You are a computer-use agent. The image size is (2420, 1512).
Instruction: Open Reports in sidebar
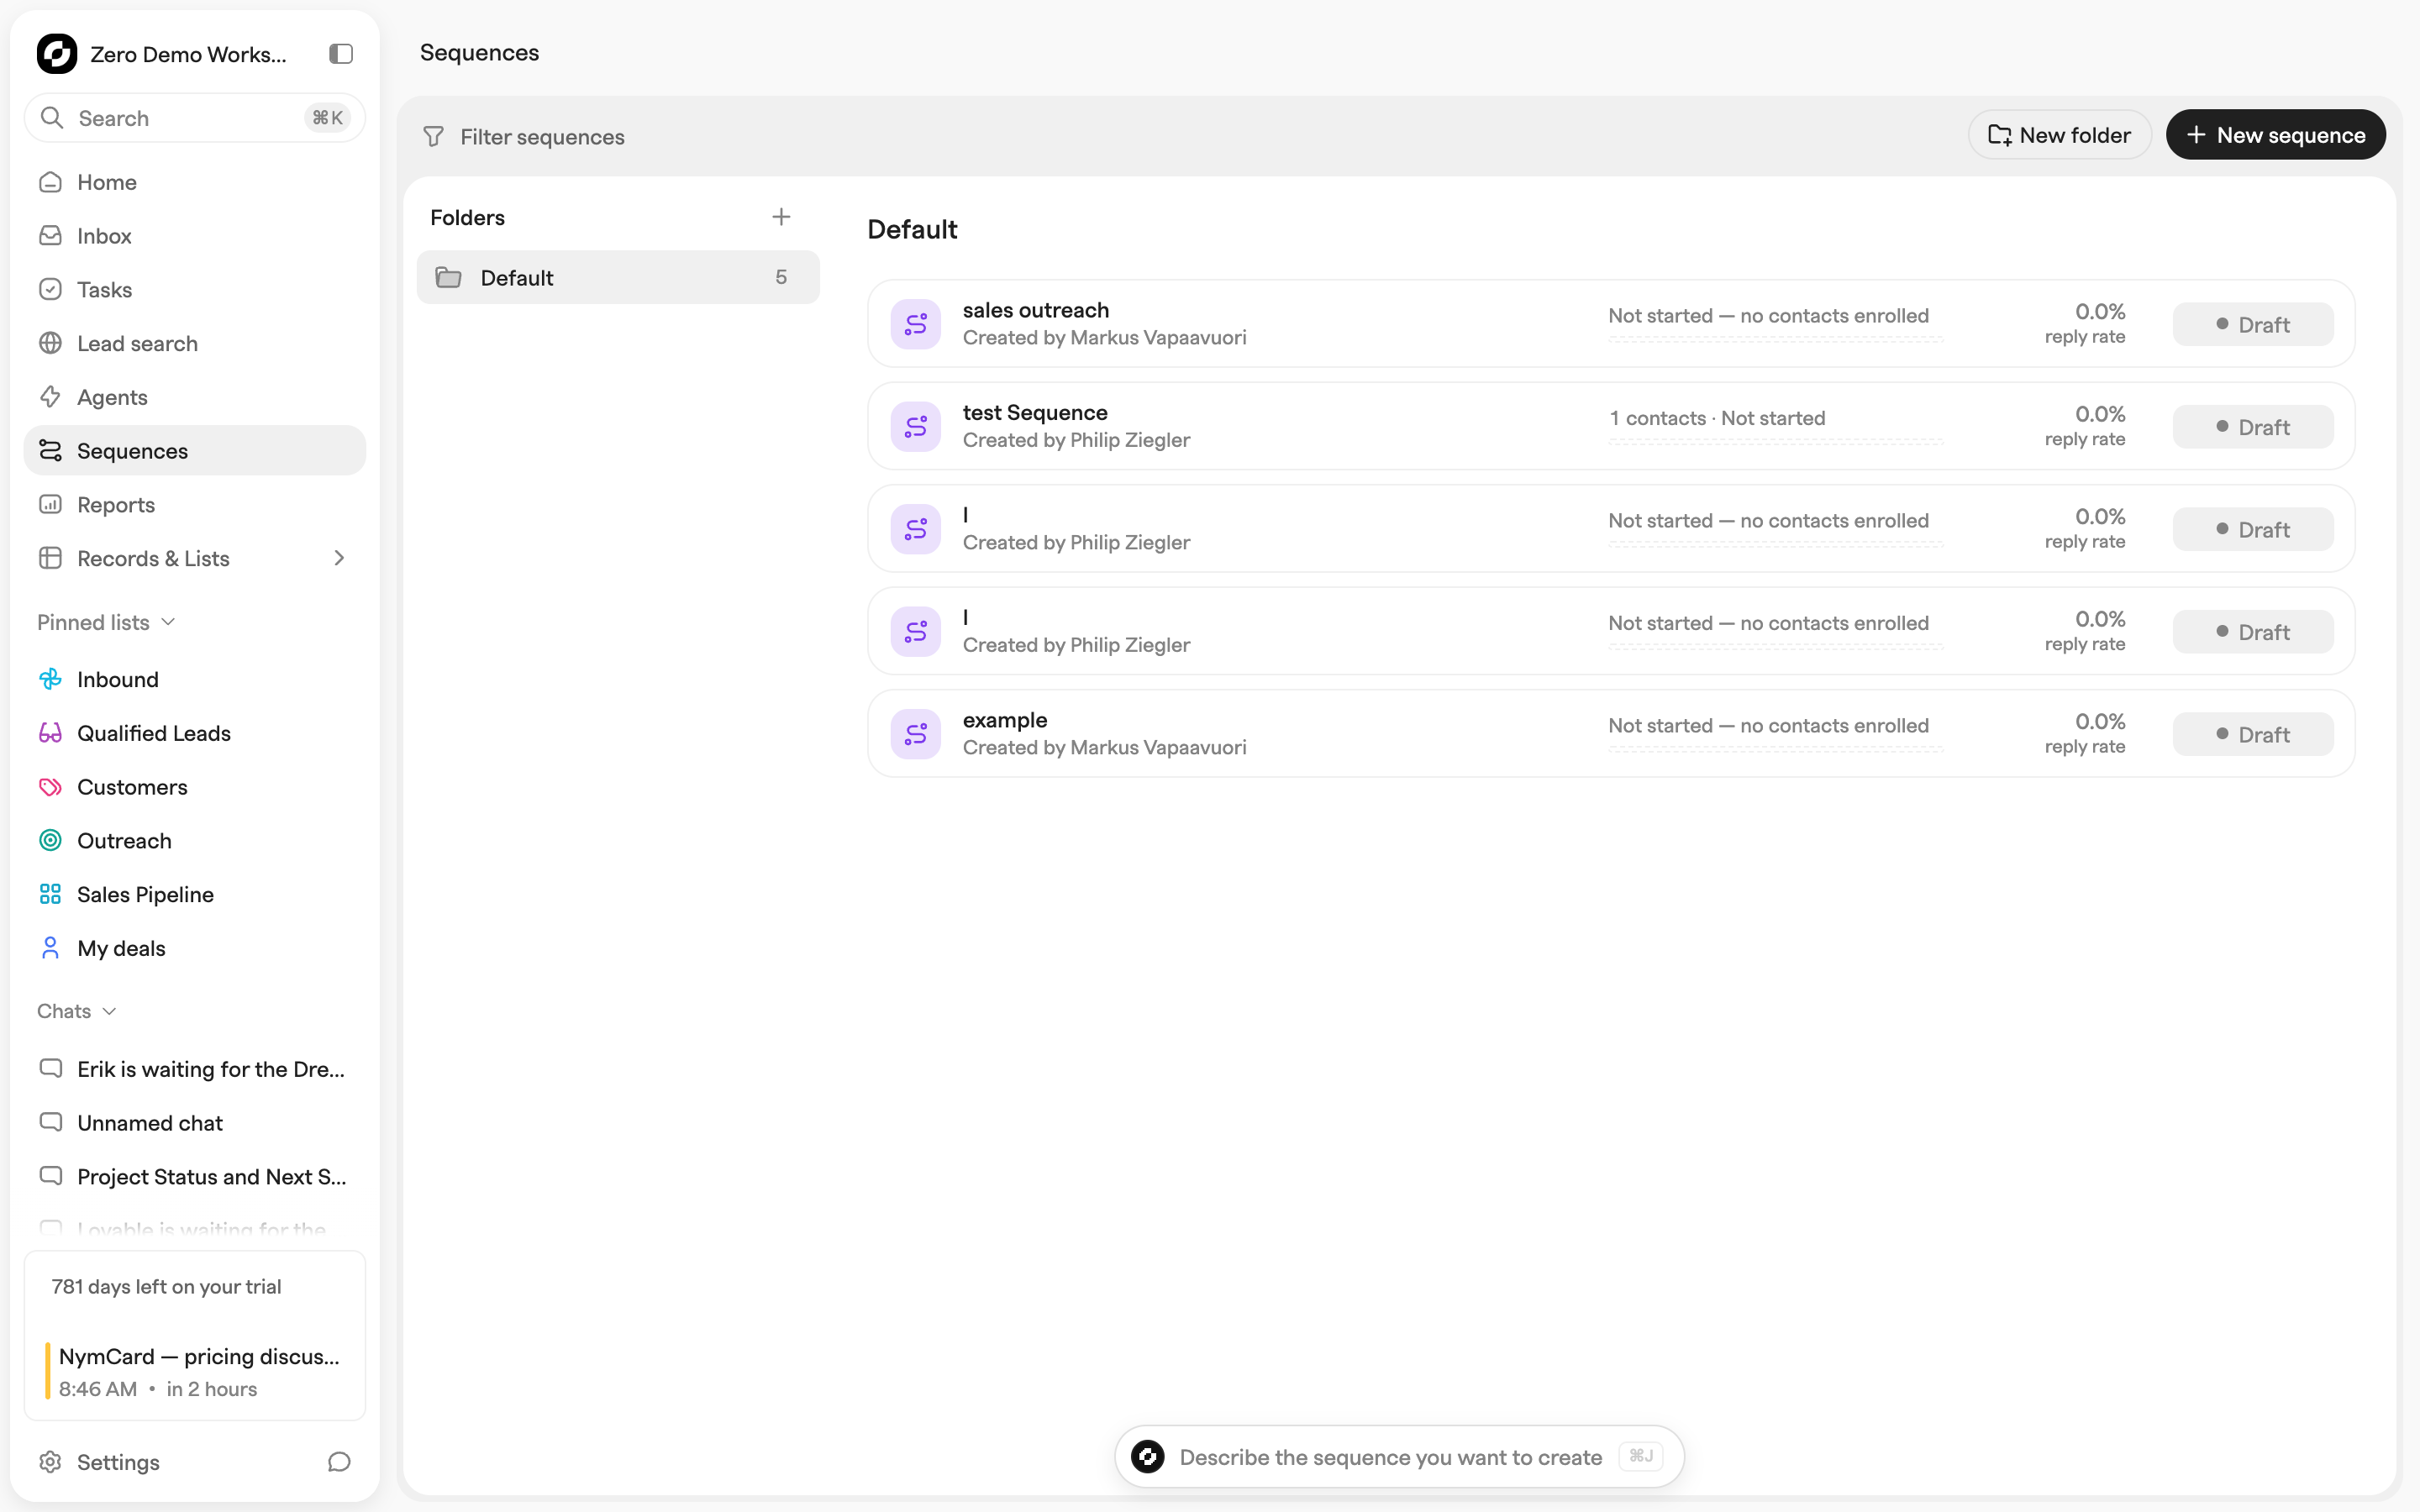click(195, 505)
